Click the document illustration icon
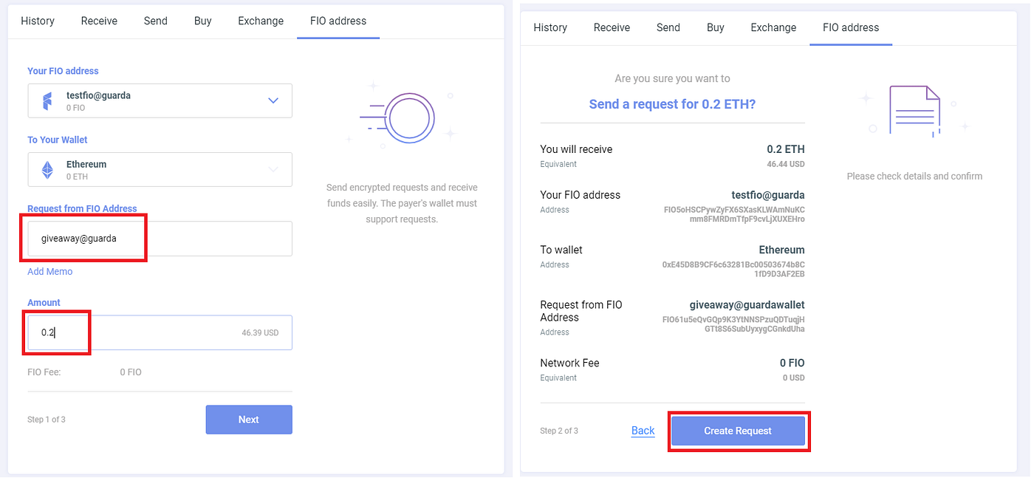 [916, 111]
